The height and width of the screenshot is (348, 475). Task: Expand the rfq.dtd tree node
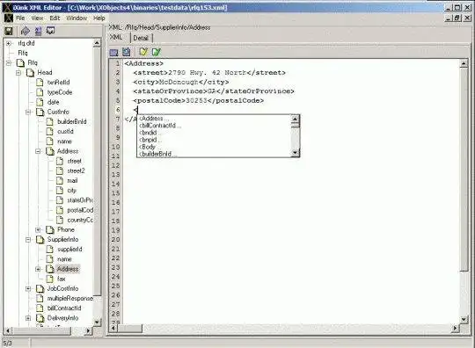(9, 43)
